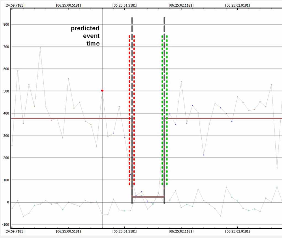Image resolution: width=282 pixels, height=238 pixels.
Task: Click the top axis label [06:25:00.5181]
Action: point(68,5)
